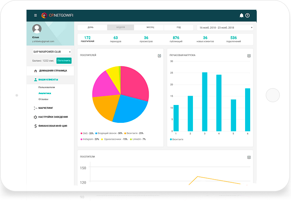Open the hamburger menu in header
Viewport: 291px width, 201px height.
(x=35, y=16)
